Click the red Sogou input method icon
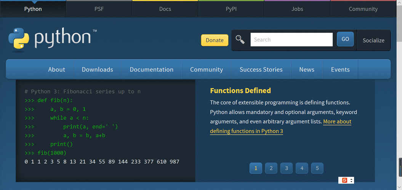This screenshot has width=402, height=190. 344,180
